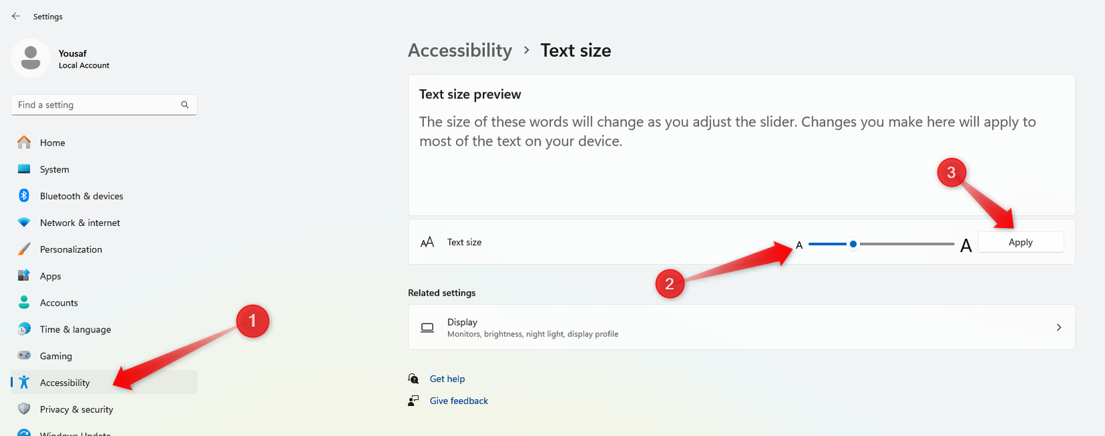
Task: Select System in the sidebar
Action: 54,169
